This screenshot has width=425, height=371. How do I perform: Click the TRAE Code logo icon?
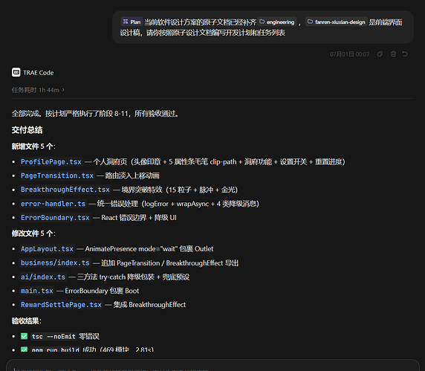coord(16,72)
